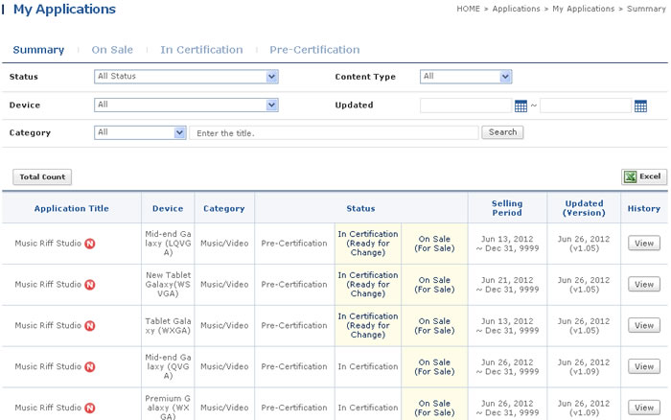
Task: Click the 'Tablet Galaxy (WXGA)' device cell
Action: (168, 326)
